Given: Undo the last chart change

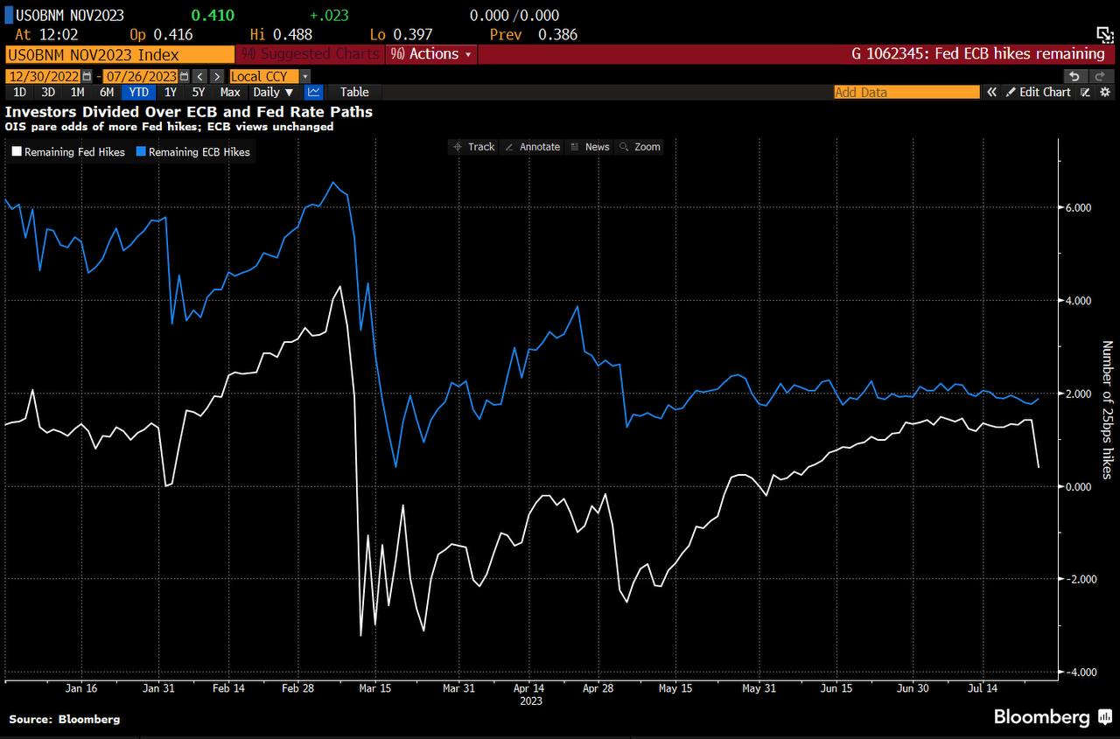Looking at the screenshot, I should (x=1074, y=76).
